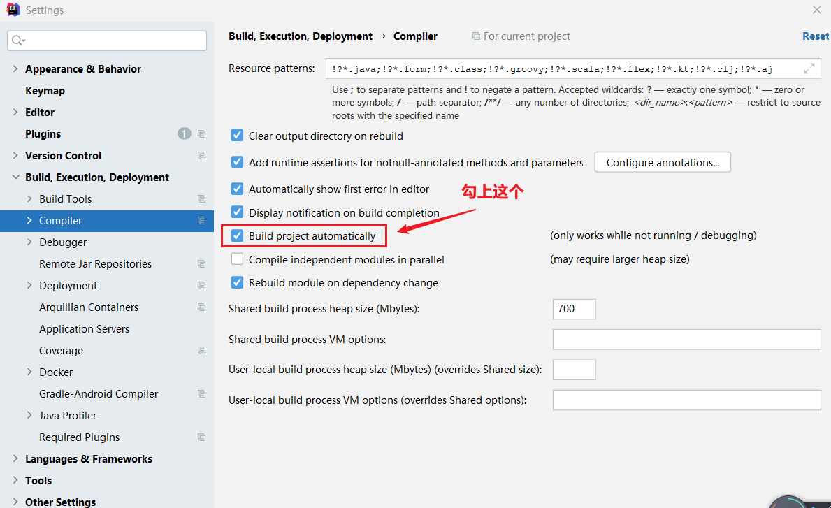Open Plugins settings
Screen dimensions: 831x508
(43, 134)
